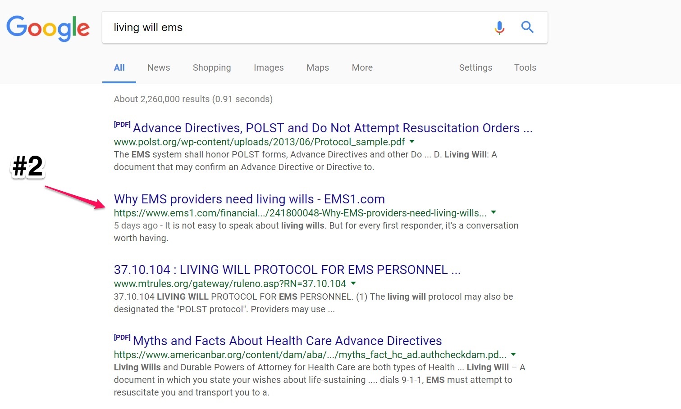Click the '5 days ago' snippet text
The width and height of the screenshot is (681, 409).
coord(136,225)
